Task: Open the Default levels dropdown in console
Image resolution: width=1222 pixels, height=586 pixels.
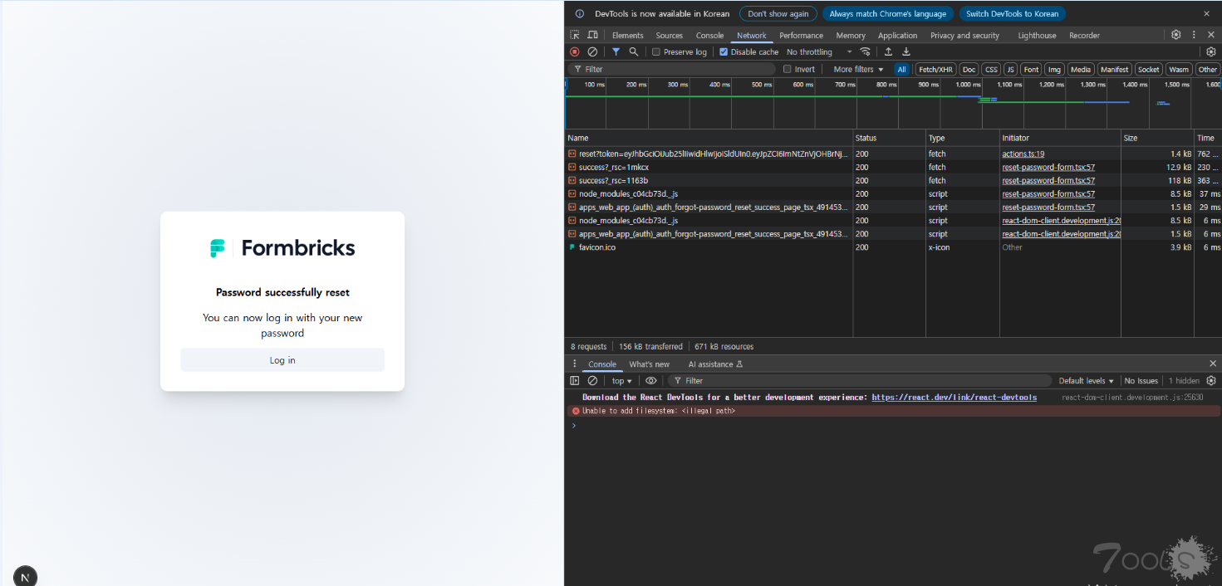Action: point(1085,380)
